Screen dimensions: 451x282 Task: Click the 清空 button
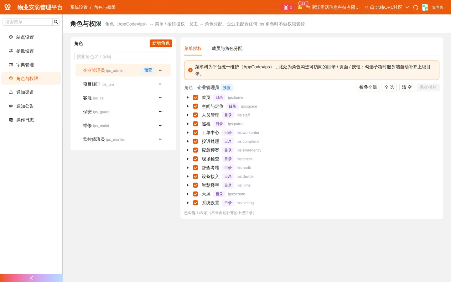pos(407,87)
